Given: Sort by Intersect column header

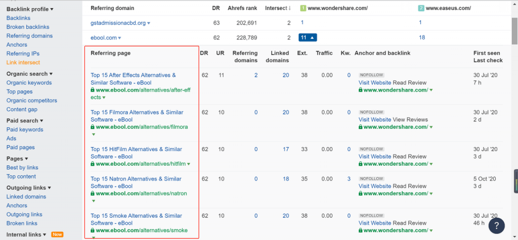Looking at the screenshot, I should [x=278, y=8].
